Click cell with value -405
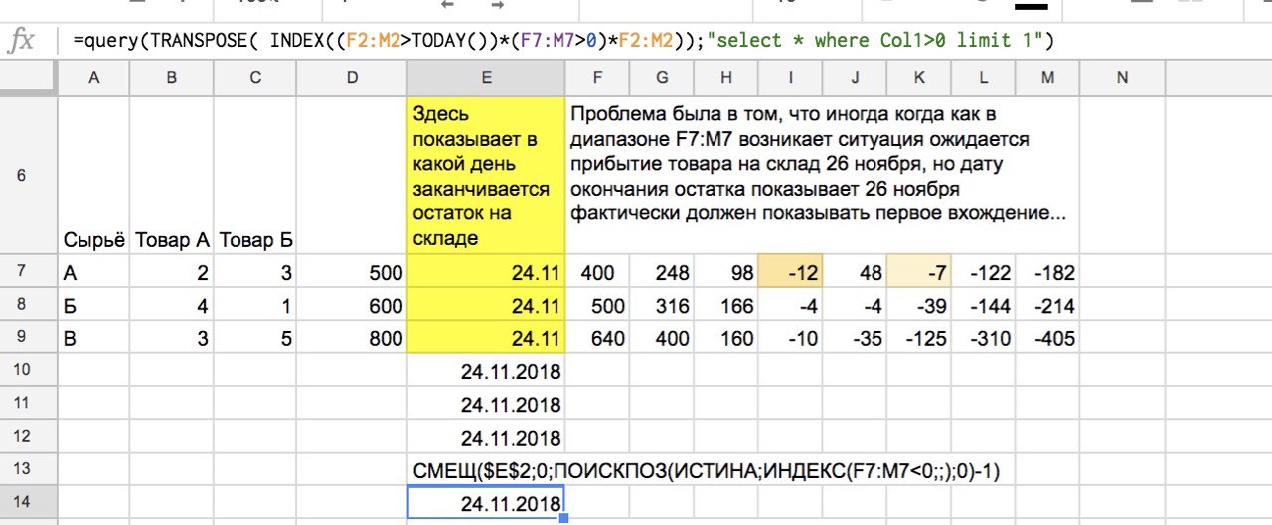This screenshot has height=525, width=1272. (x=1047, y=338)
